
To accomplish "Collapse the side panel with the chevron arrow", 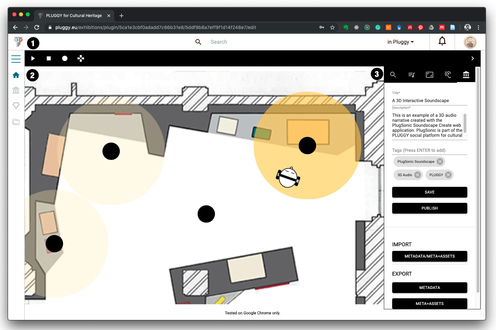I will point(473,58).
